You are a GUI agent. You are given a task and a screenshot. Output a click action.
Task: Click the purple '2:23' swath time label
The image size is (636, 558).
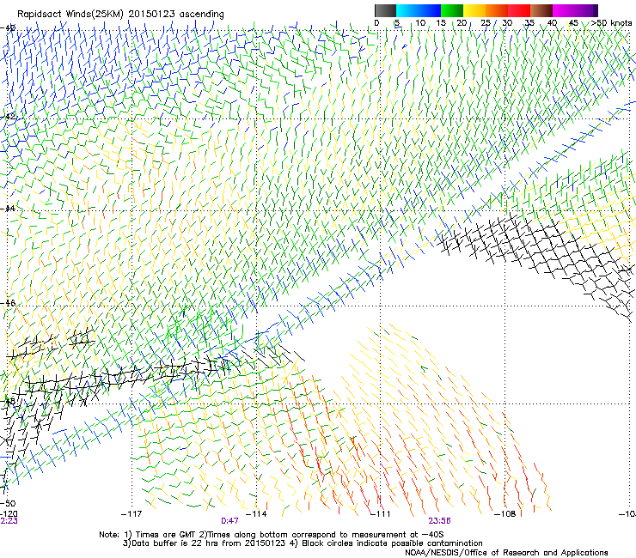coord(9,521)
